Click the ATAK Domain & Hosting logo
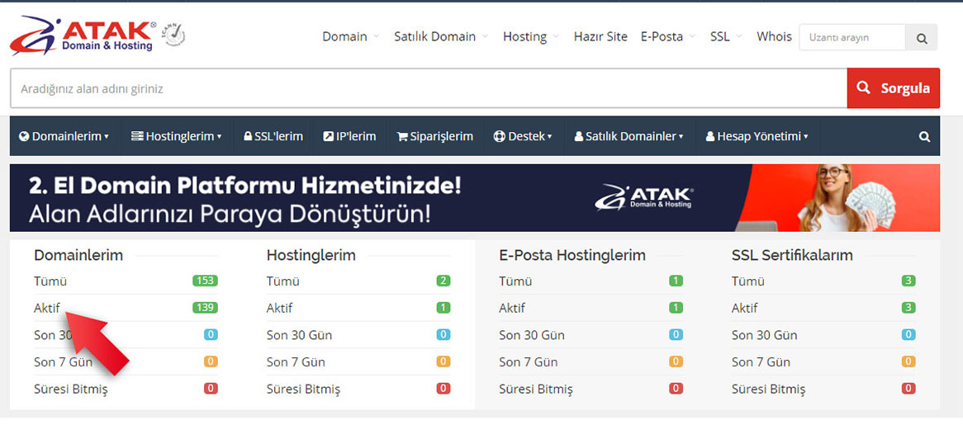 pyautogui.click(x=83, y=35)
